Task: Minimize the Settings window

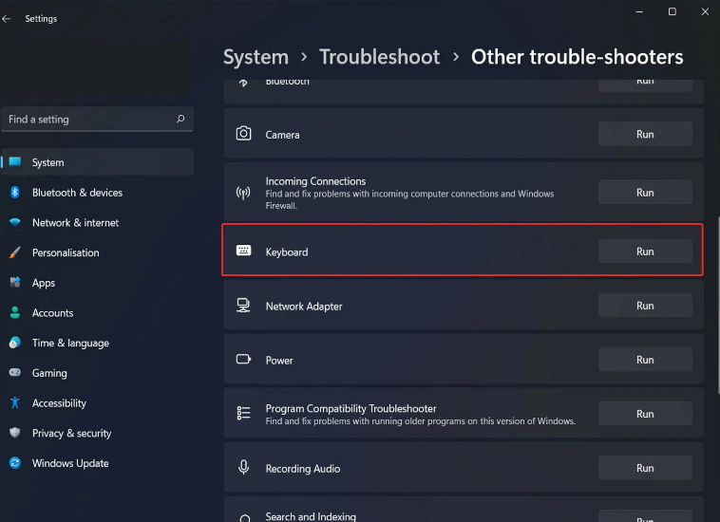Action: coord(638,11)
